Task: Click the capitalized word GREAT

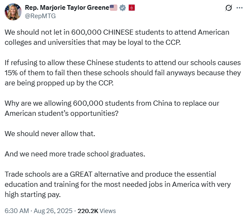Action: pos(81,175)
